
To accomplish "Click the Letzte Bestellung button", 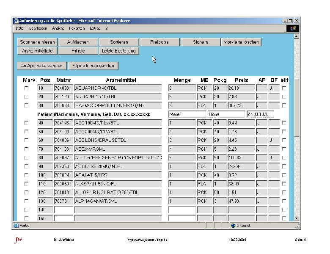I will coord(119,51).
